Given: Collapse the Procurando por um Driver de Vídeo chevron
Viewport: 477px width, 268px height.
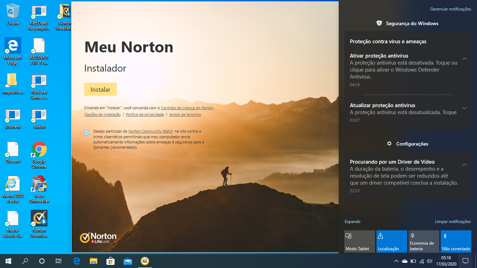Looking at the screenshot, I should (464, 165).
